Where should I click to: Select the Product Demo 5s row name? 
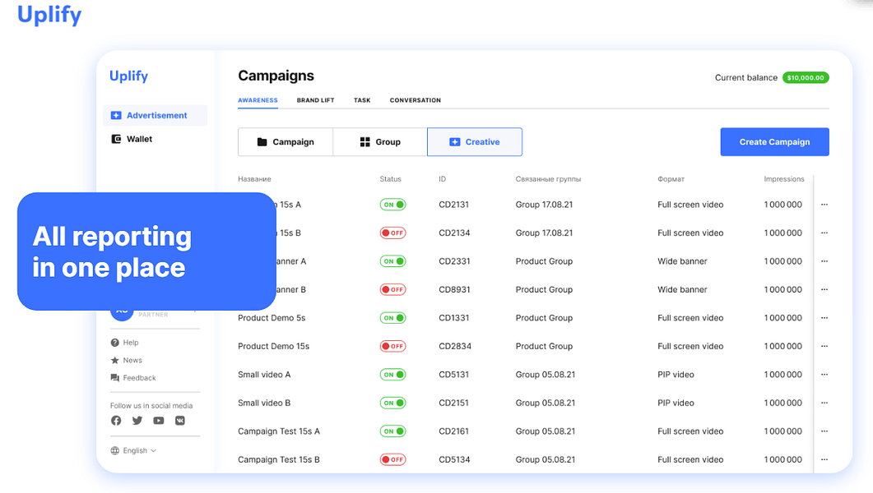tap(272, 318)
